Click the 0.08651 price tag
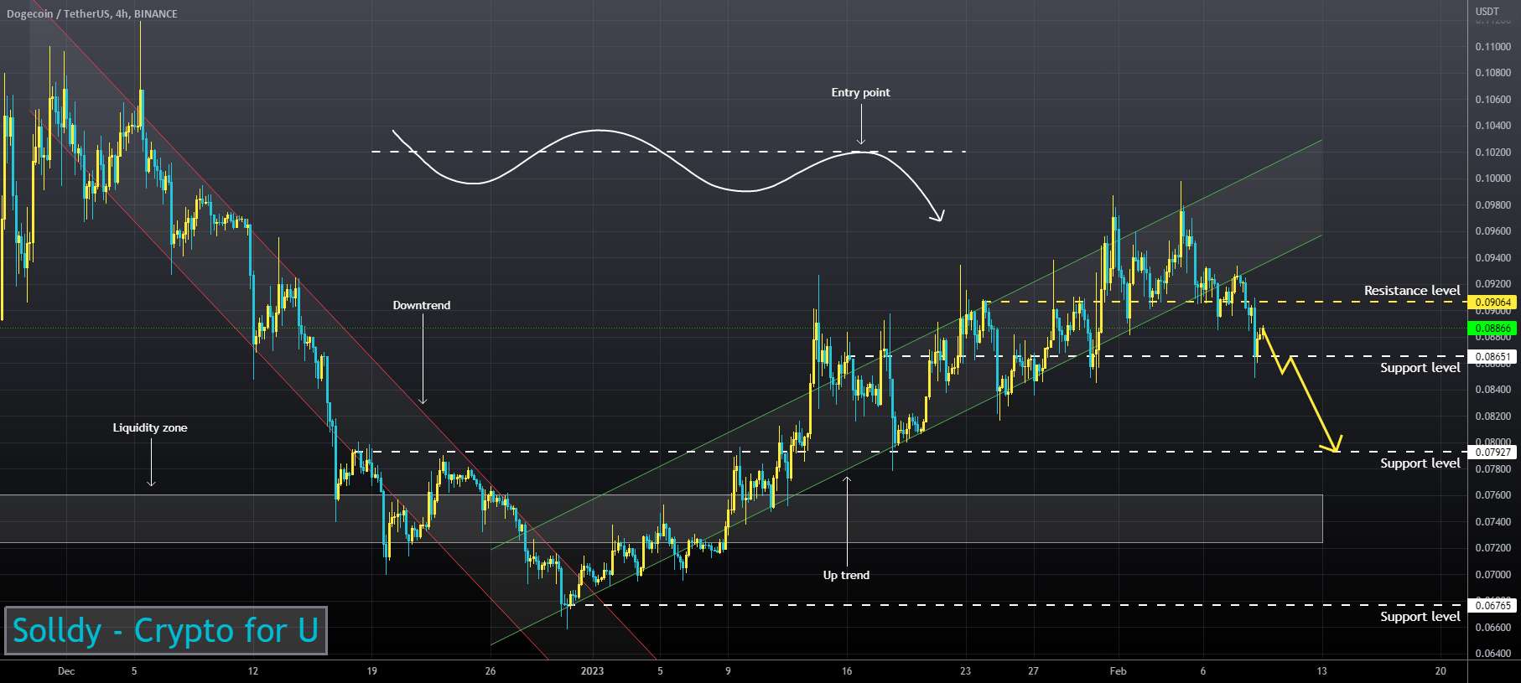Image resolution: width=1521 pixels, height=683 pixels. coord(1492,357)
